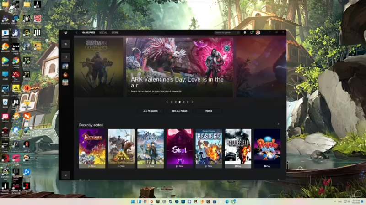The height and width of the screenshot is (205, 366).
Task: Expand Recently added with the right chevron
Action: tap(278, 124)
